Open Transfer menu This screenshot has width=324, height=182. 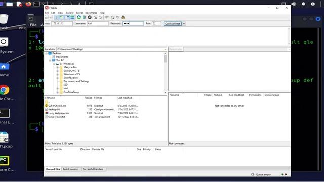click(x=70, y=13)
